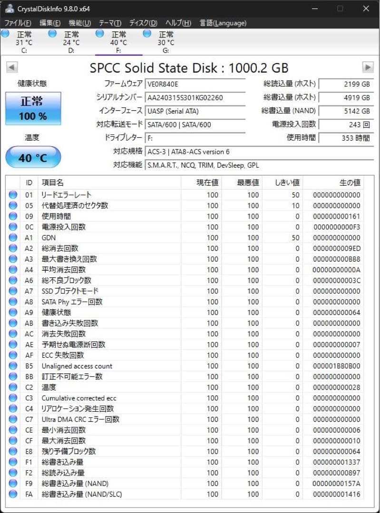Viewport: 380px width, 513px height.
Task: Click the interface field UASP (Serial ATA)
Action: [x=195, y=111]
